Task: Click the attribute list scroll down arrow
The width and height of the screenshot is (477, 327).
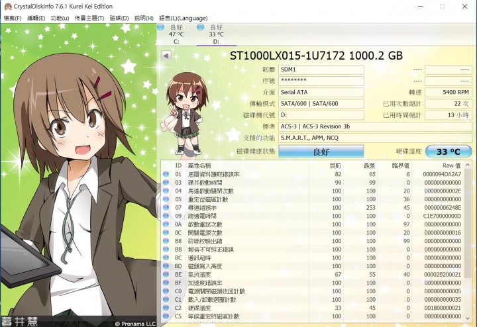Action: 468,318
